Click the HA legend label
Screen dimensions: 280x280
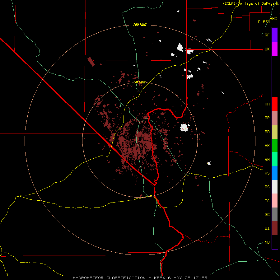click(x=267, y=104)
